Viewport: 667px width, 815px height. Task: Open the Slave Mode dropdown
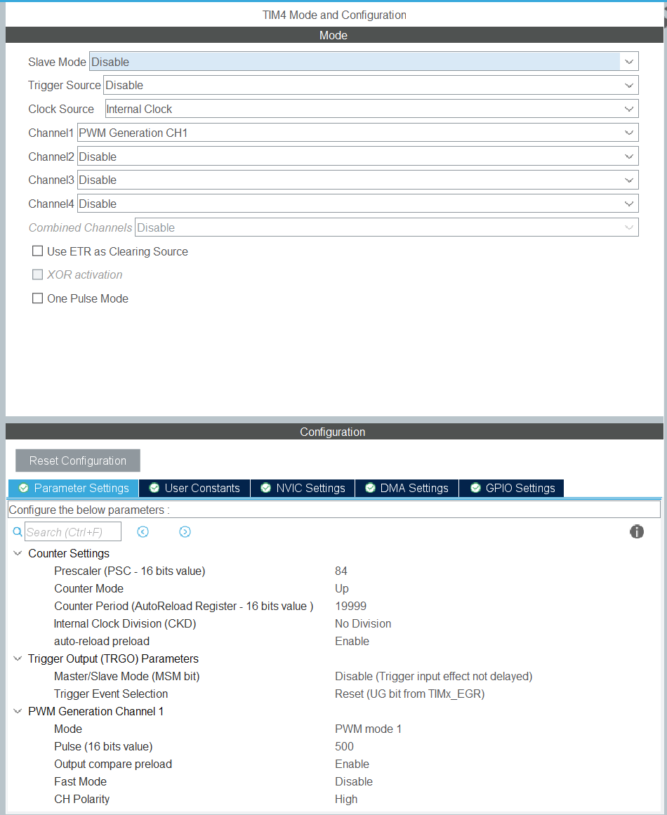(x=364, y=61)
